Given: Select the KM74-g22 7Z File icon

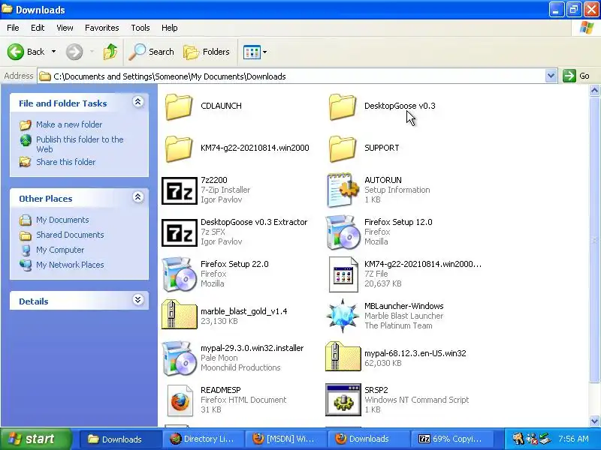Looking at the screenshot, I should [x=343, y=274].
